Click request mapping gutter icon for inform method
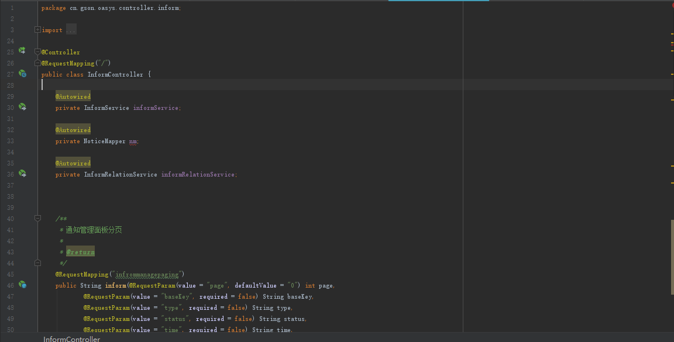 22,285
